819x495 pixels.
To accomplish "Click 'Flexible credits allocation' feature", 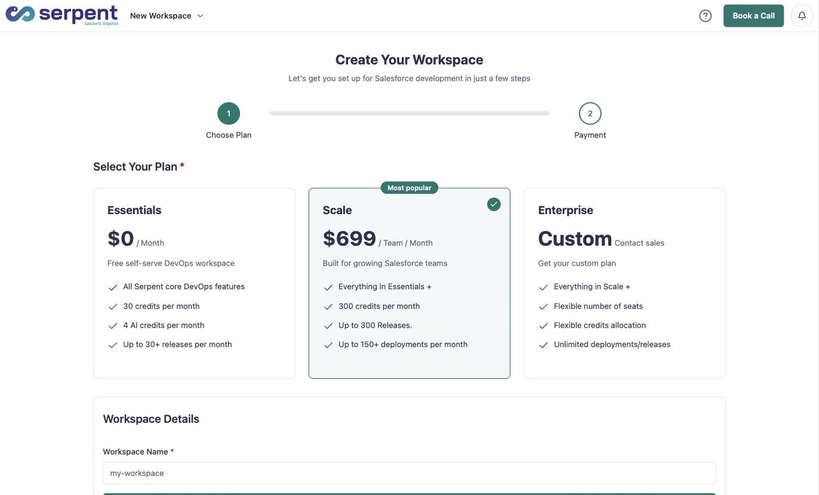I will point(600,326).
